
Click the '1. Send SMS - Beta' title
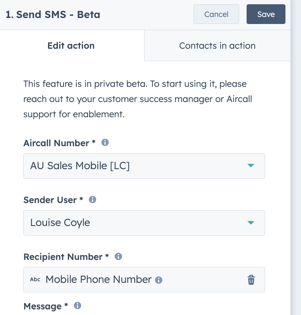53,14
